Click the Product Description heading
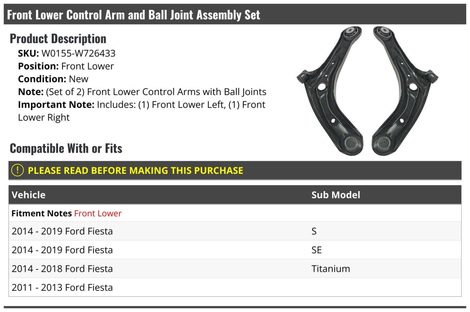Viewport: 470px width, 312px height. click(x=58, y=39)
